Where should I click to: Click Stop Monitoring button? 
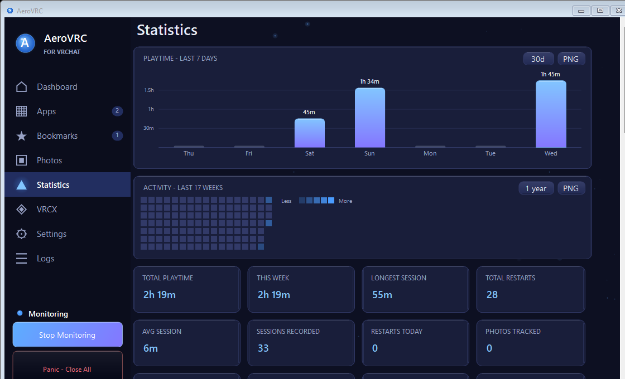point(68,335)
